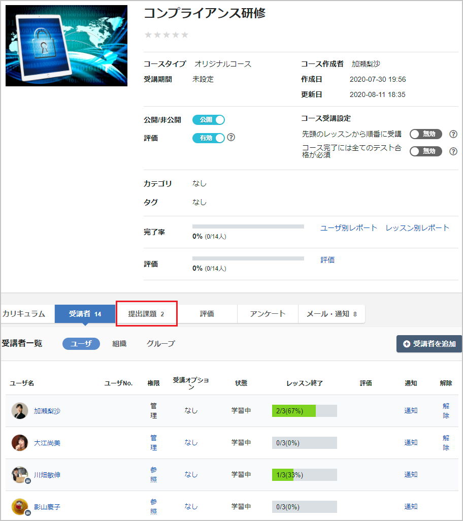463x521 pixels.
Task: Click 加瀬梨沙 user avatar
Action: click(x=20, y=411)
